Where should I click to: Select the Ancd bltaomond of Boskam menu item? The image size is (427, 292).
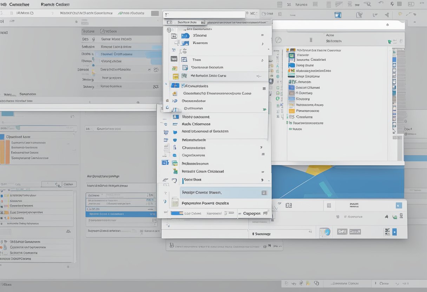coord(205,131)
